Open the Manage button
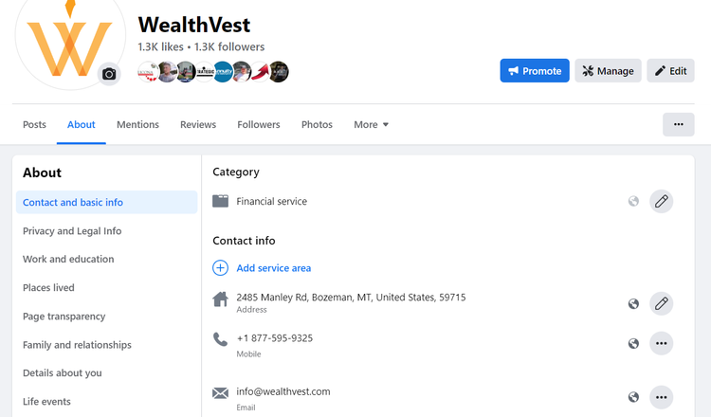The image size is (711, 417). (608, 71)
